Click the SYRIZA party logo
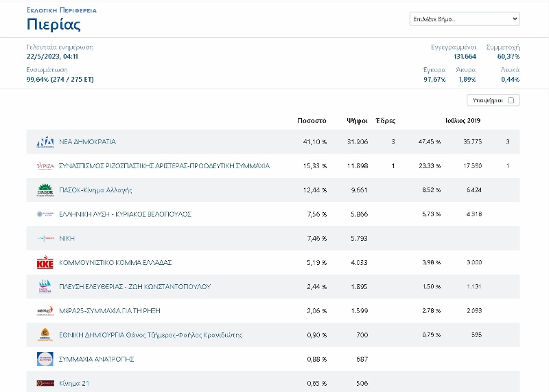Viewport: 549px width, 392px height. click(x=45, y=166)
